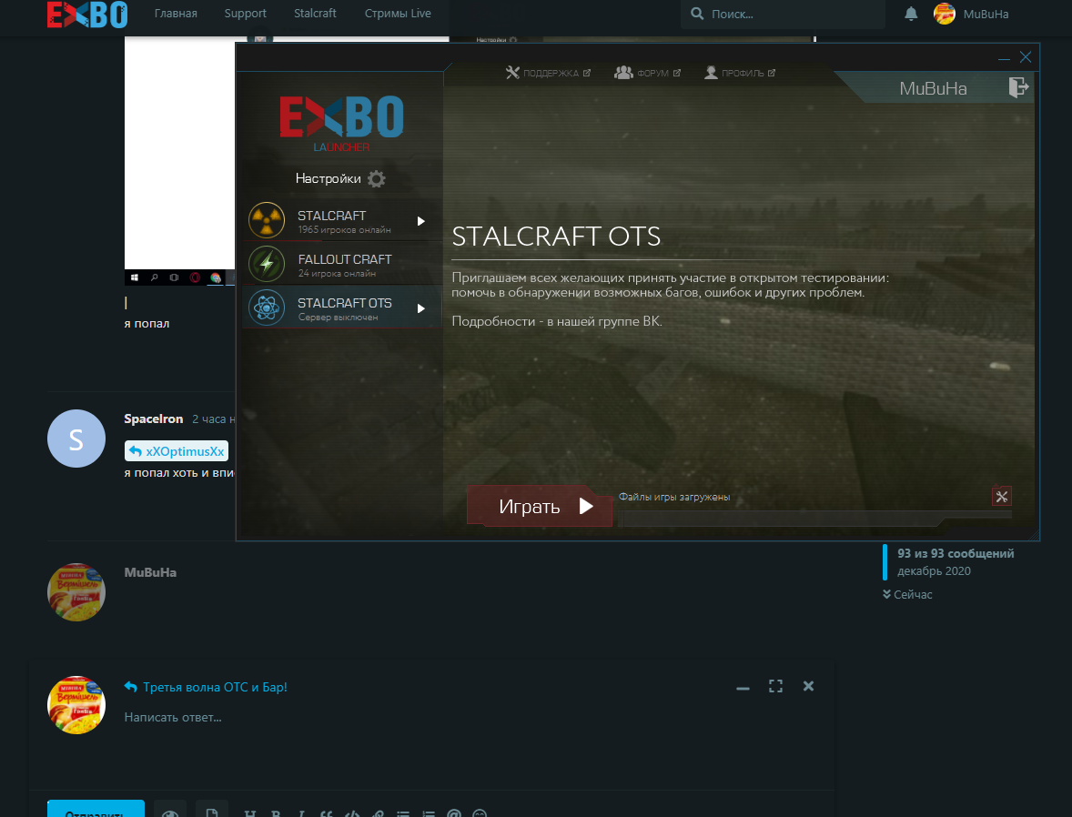Jump to Сейчас in the post scrubber
This screenshot has width=1072, height=817.
(x=907, y=594)
